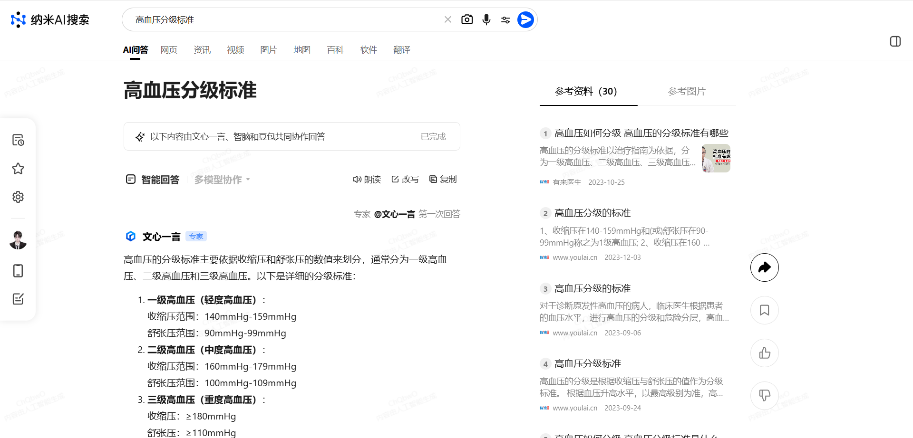Give the AI answer a thumbs up
The height and width of the screenshot is (438, 913).
[x=764, y=352]
